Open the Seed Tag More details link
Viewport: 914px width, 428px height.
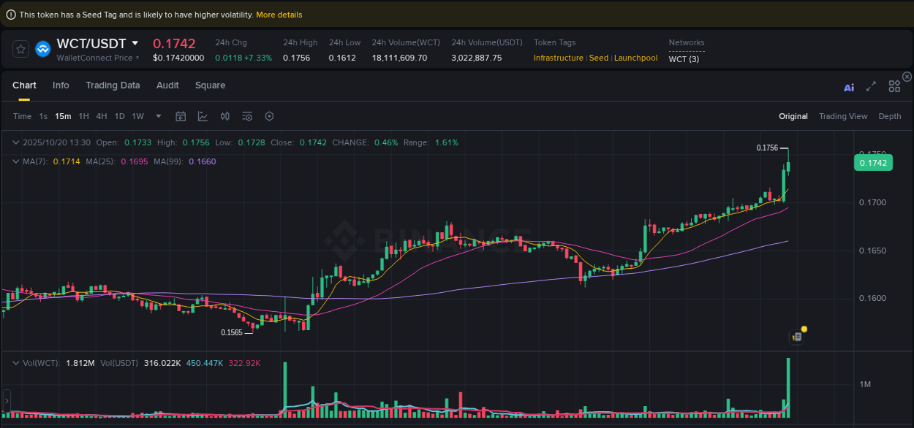[279, 14]
